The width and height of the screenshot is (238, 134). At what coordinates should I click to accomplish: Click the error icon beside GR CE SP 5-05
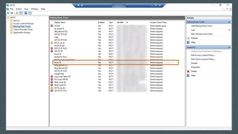click(x=52, y=48)
